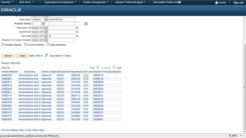Image resolution: width=246 pixels, height=138 pixels.
Task: Click the Search button
Action: click(8, 56)
